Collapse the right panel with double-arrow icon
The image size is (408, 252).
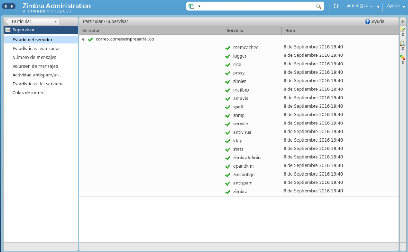(403, 21)
